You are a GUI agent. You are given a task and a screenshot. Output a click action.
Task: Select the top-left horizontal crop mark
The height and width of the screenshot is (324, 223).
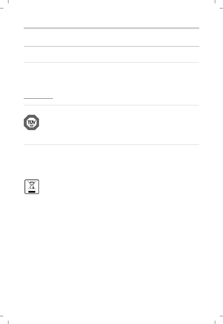coord(2,8)
